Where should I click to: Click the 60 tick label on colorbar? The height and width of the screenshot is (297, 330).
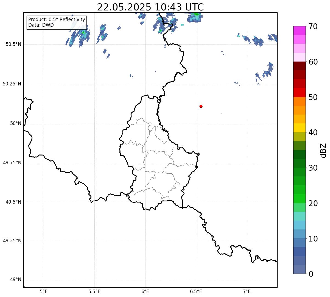[x=313, y=62]
